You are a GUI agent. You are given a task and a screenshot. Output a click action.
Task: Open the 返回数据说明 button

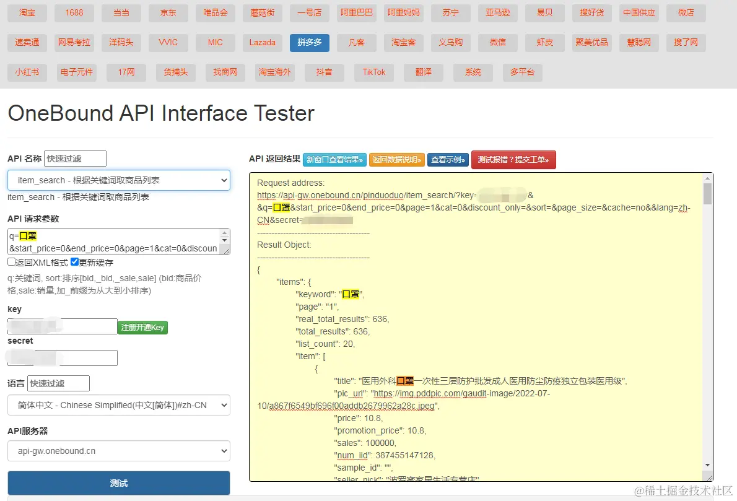(397, 160)
